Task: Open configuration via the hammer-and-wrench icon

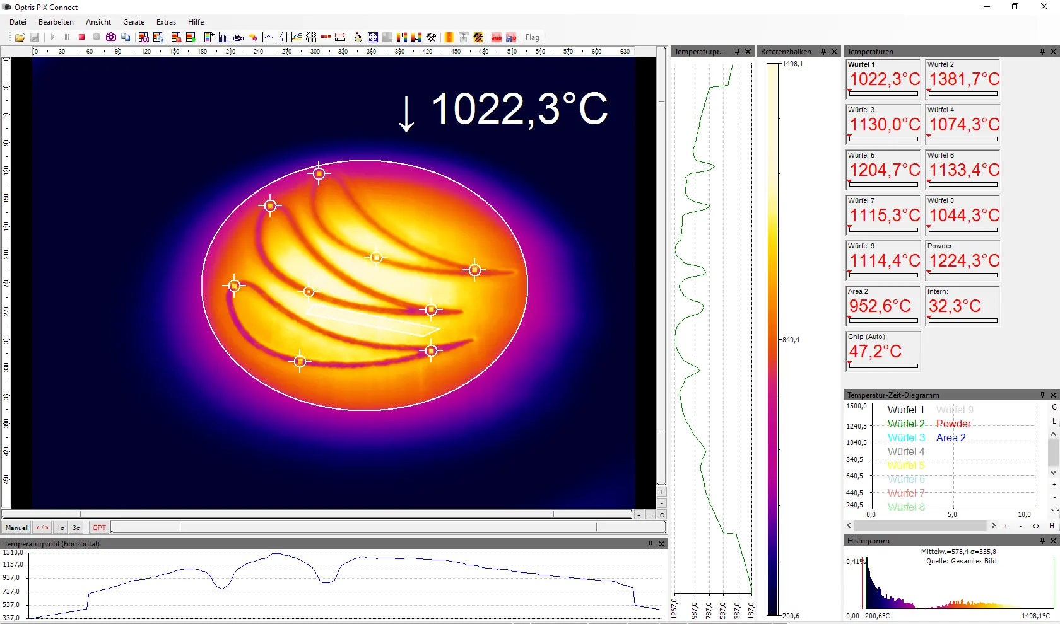Action: tap(432, 37)
